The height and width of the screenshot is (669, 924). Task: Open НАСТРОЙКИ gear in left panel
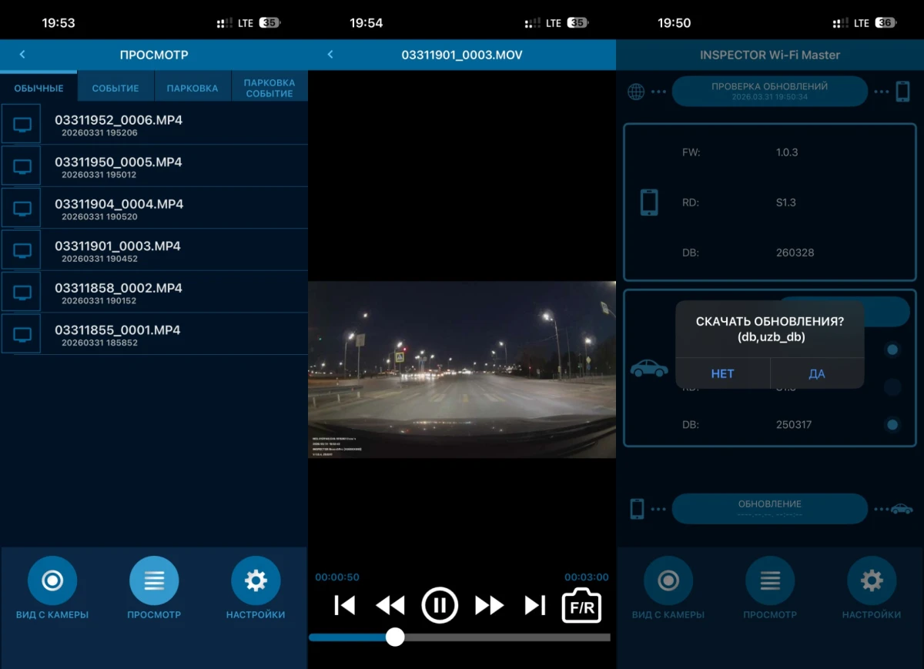click(x=256, y=581)
